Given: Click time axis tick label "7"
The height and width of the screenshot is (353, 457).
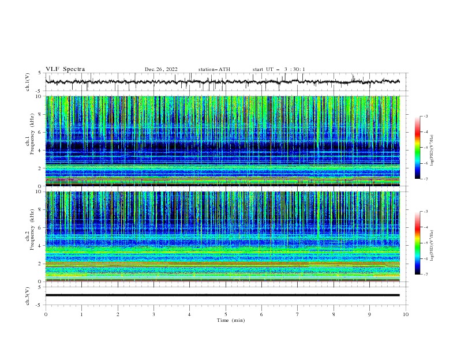Looking at the screenshot, I should [x=298, y=314].
